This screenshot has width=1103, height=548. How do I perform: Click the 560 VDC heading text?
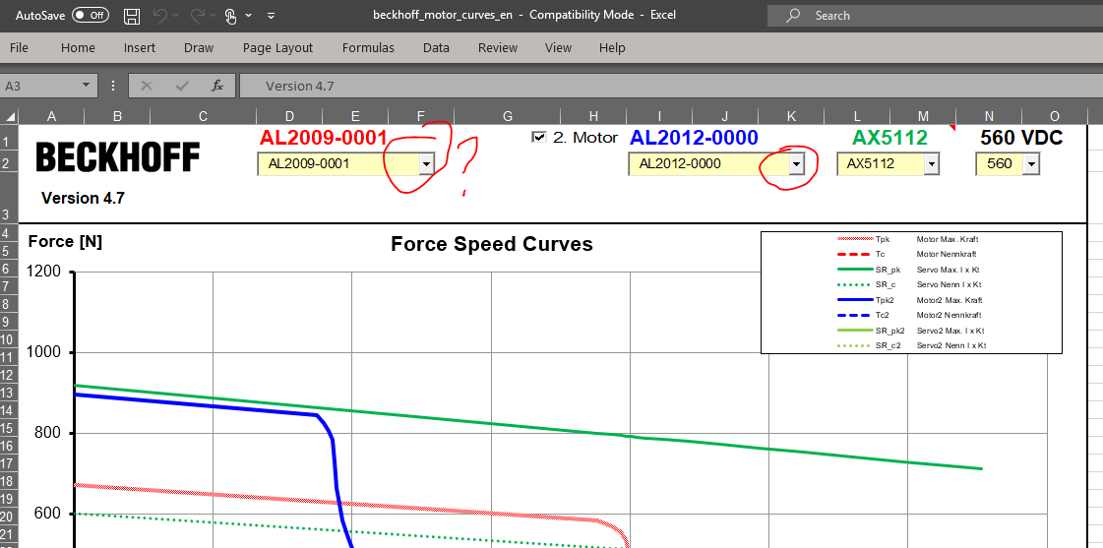(1021, 137)
